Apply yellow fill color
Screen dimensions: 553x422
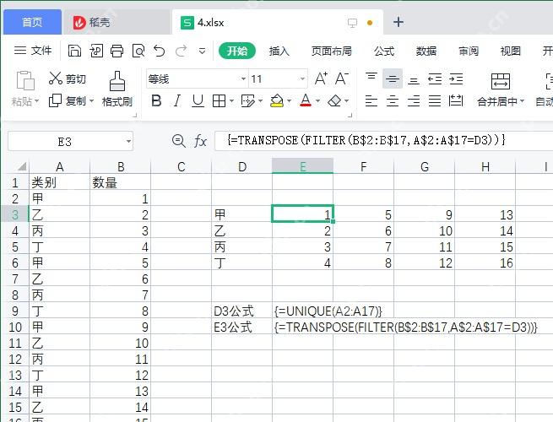(277, 101)
